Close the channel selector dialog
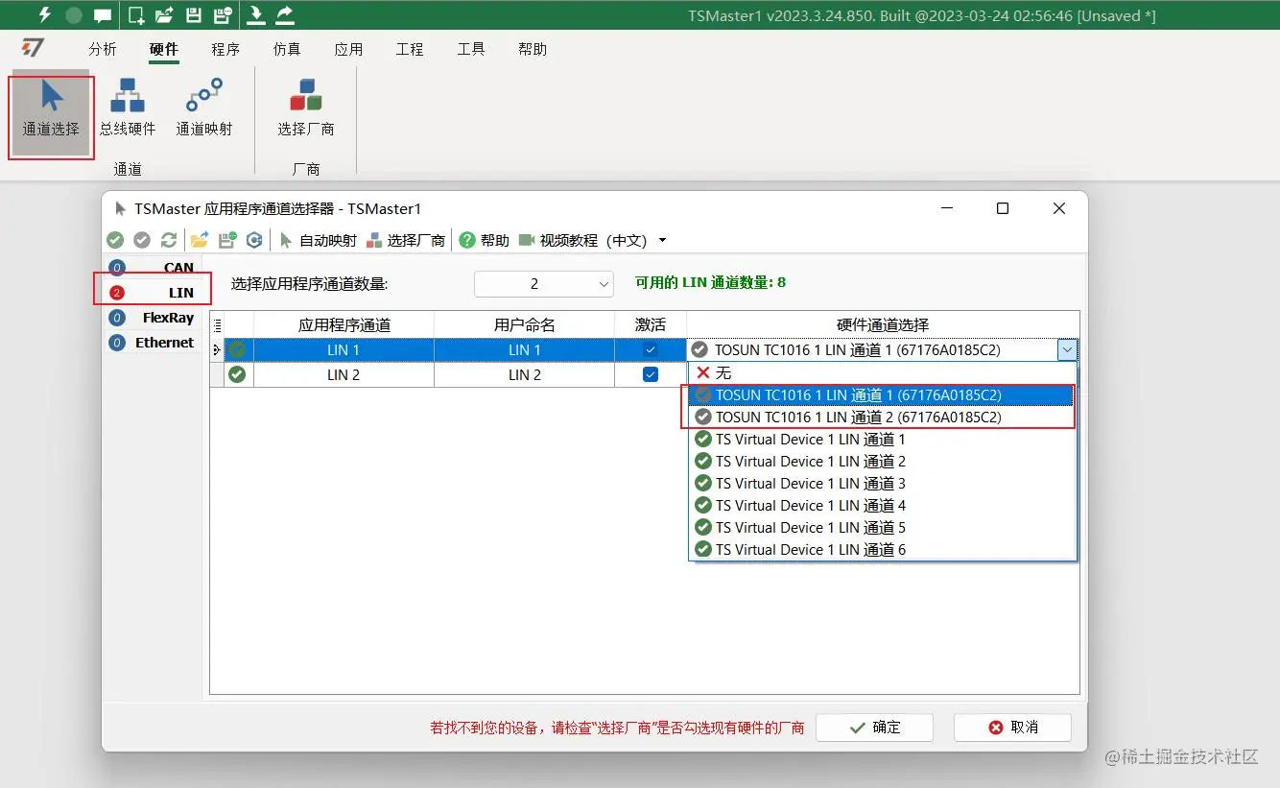Viewport: 1280px width, 788px height. 1059,208
